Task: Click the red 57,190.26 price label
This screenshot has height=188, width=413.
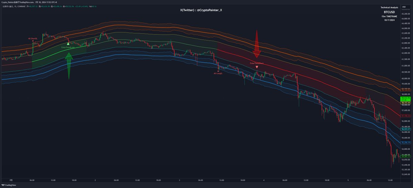Action: click(405, 116)
